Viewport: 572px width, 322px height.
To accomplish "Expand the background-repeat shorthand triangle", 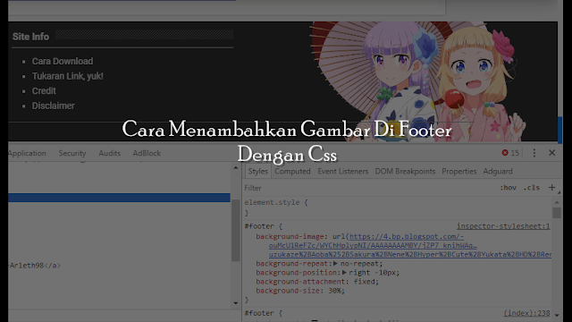I will click(x=335, y=263).
